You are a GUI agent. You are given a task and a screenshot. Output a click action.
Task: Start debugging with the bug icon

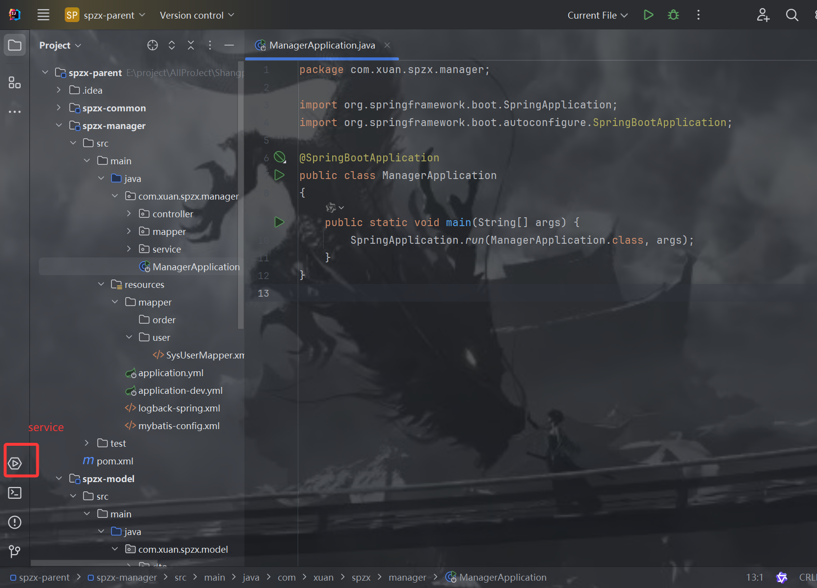click(673, 15)
